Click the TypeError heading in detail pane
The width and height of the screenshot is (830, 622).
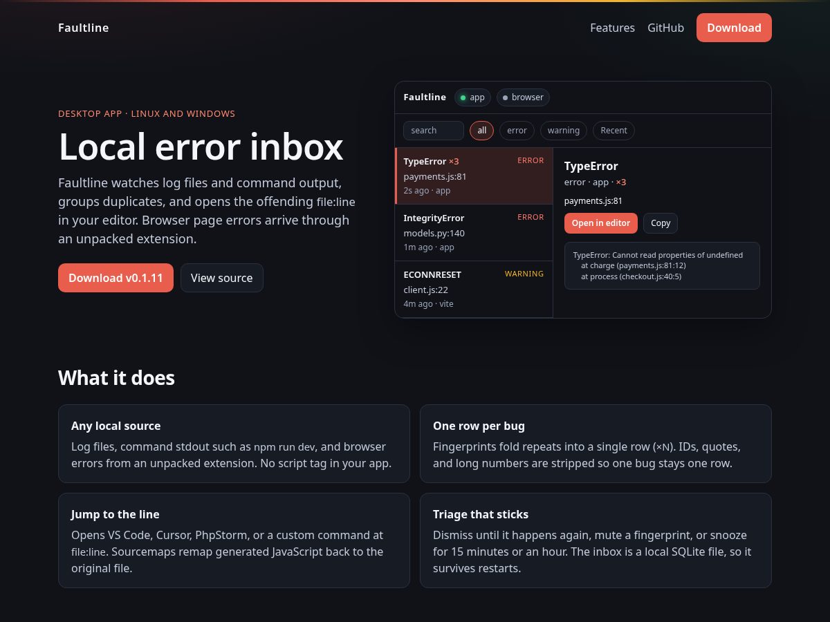point(591,166)
